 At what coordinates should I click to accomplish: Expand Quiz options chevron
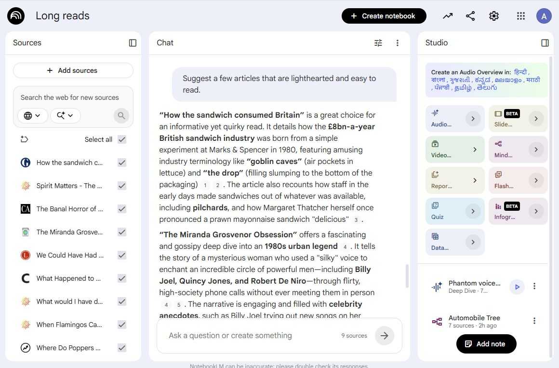coord(473,211)
